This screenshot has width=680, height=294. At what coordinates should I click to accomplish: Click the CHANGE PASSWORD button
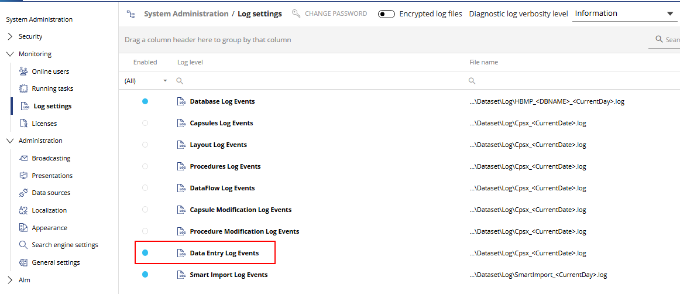click(x=329, y=13)
